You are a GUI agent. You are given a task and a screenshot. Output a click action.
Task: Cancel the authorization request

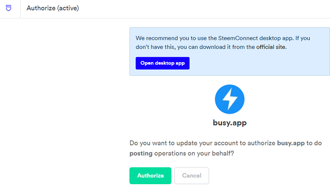pyautogui.click(x=192, y=175)
